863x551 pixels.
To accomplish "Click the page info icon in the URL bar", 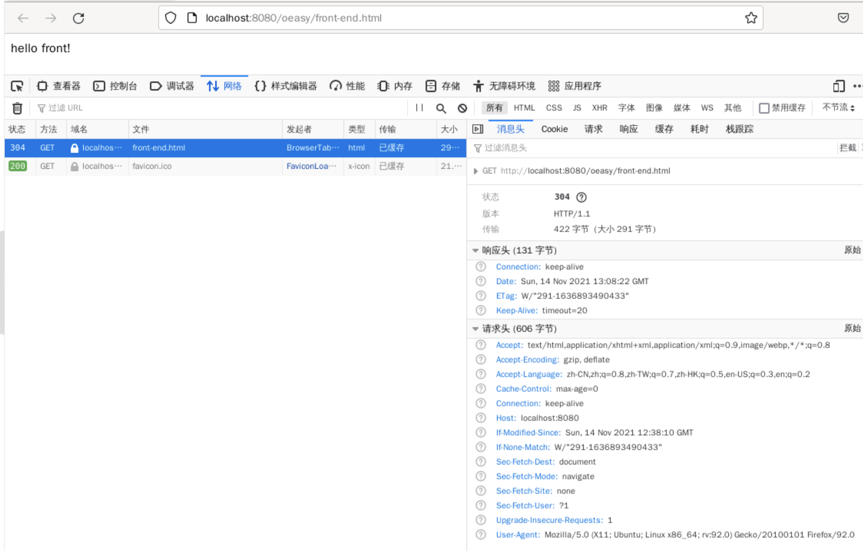I will (x=192, y=18).
